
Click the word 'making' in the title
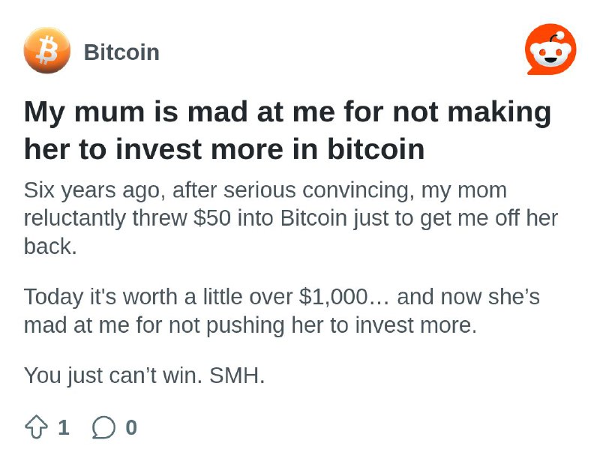click(x=499, y=113)
